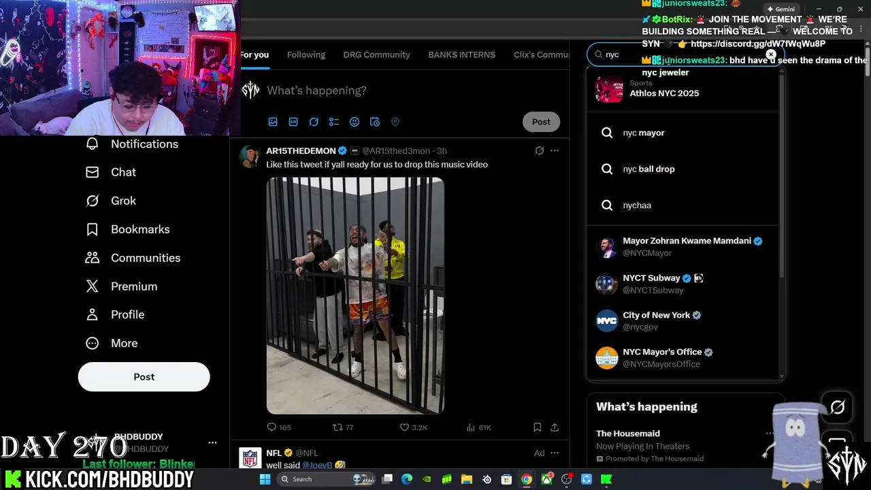Go to Bookmarks

pyautogui.click(x=127, y=229)
